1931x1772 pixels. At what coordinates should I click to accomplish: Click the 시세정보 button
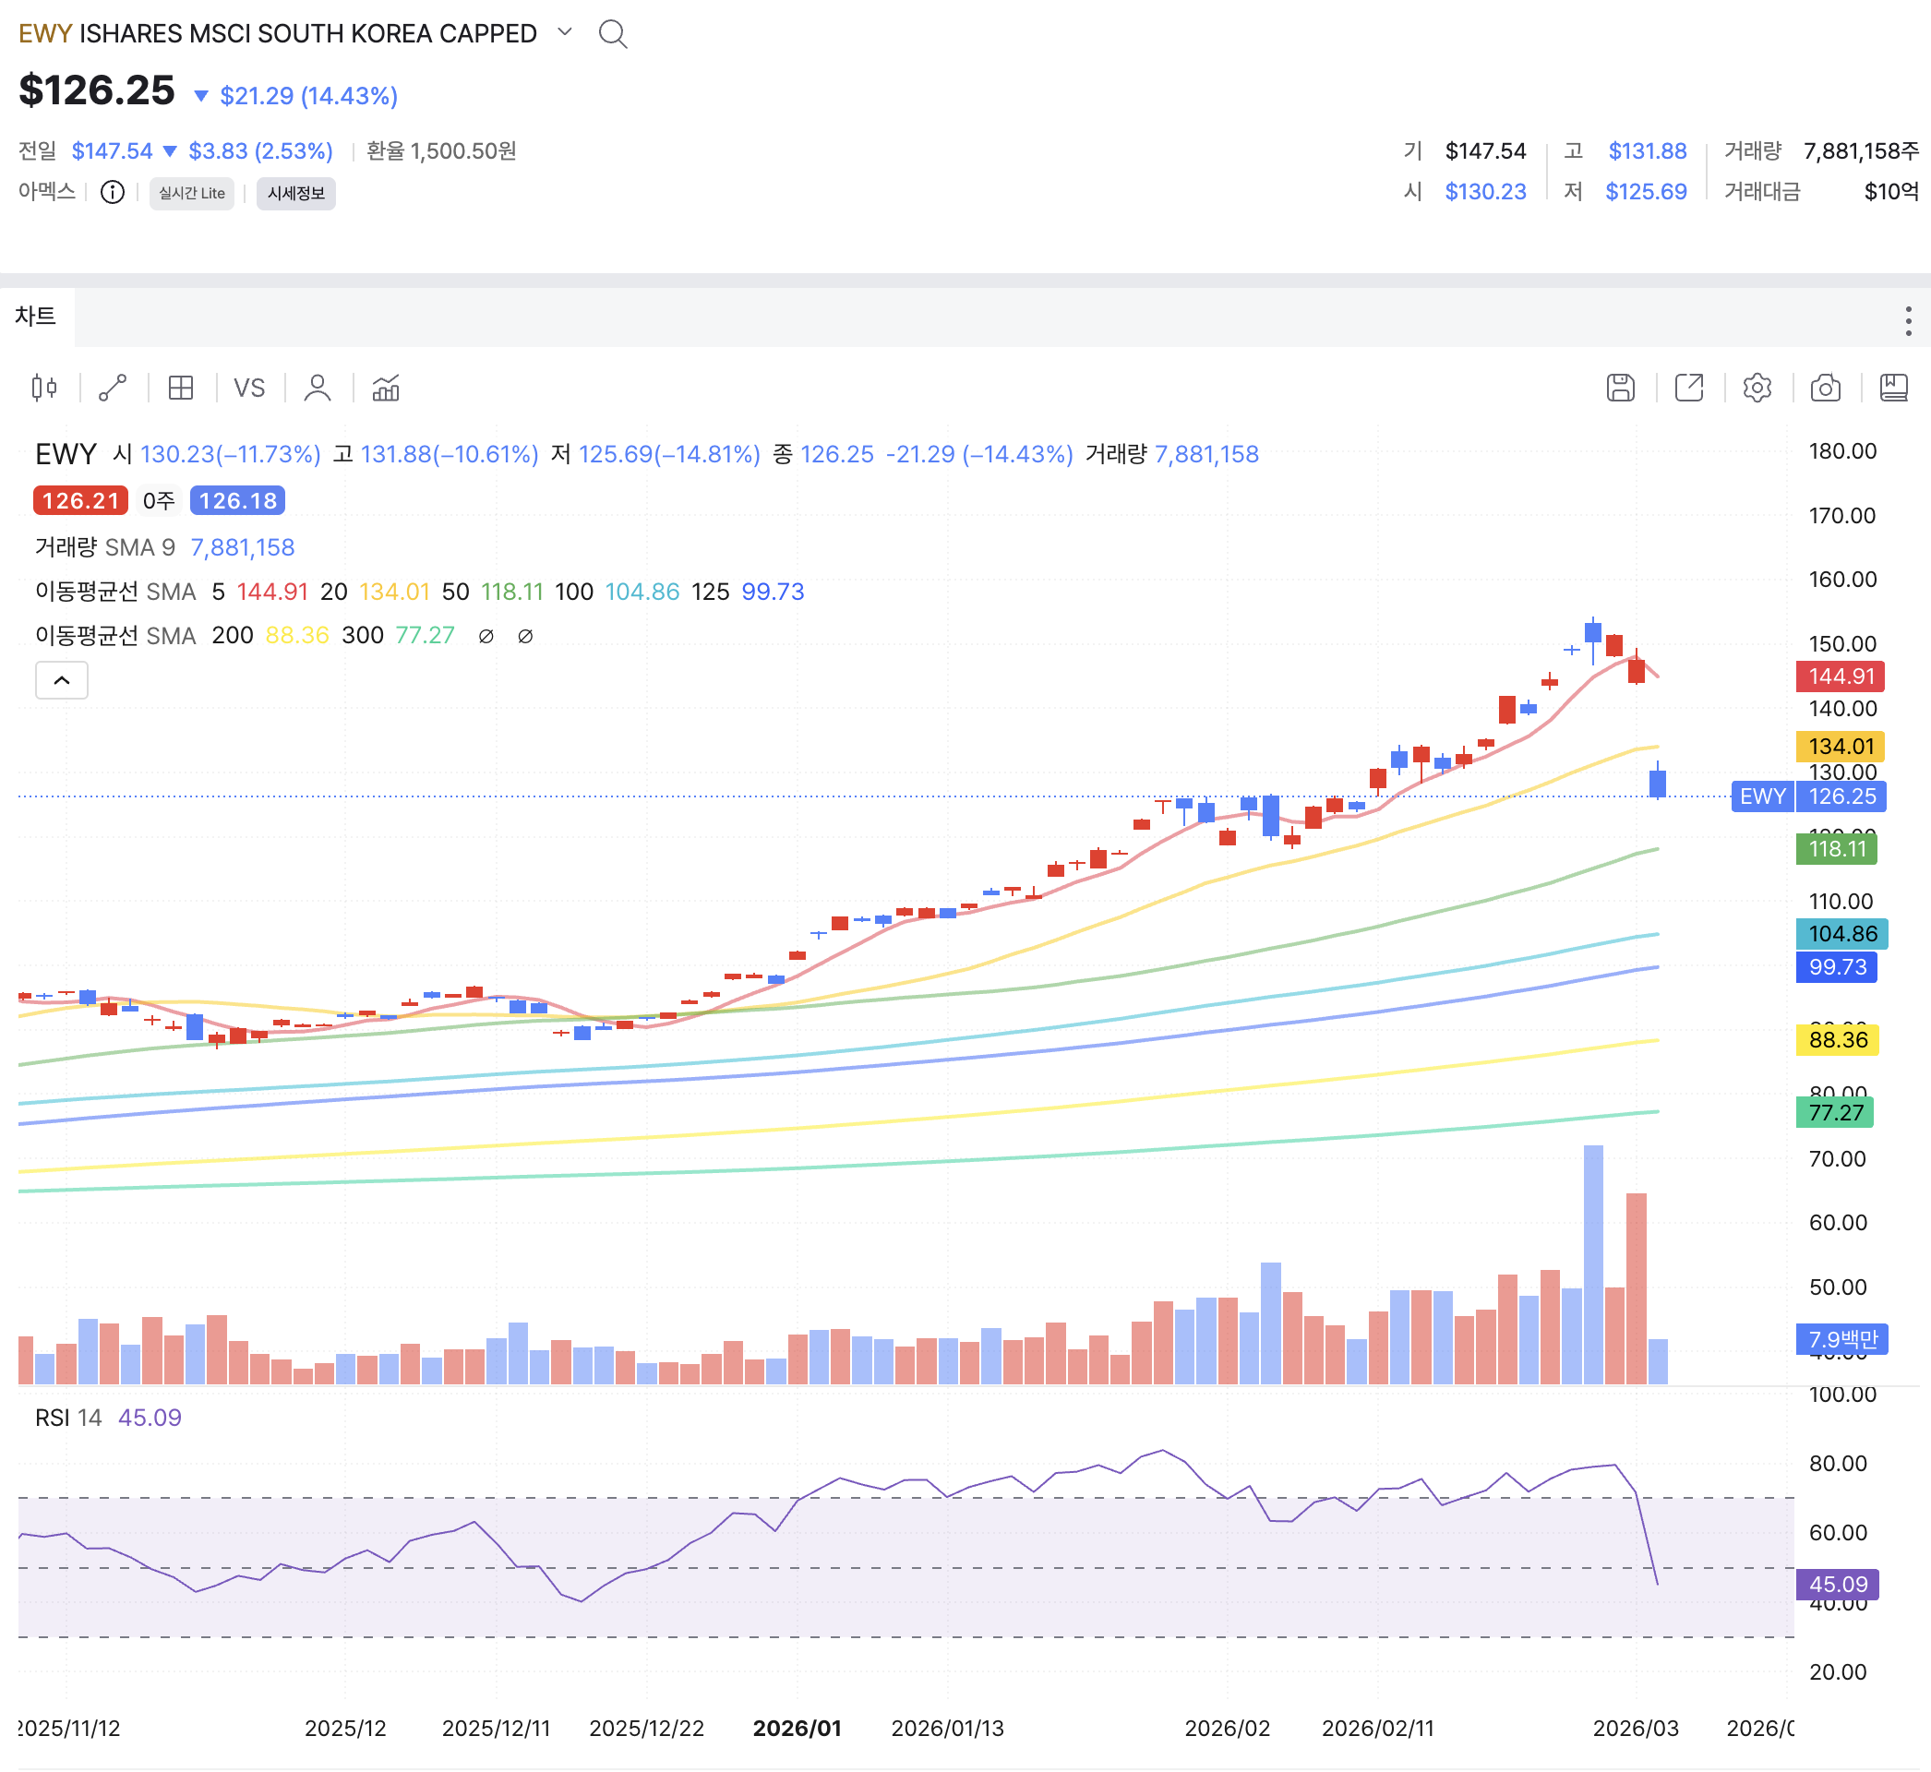click(x=295, y=193)
